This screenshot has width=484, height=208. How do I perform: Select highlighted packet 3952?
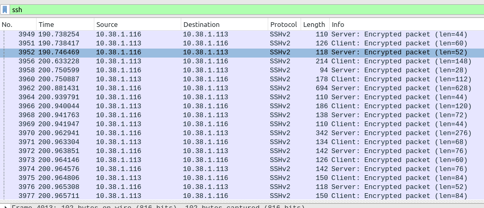tap(242, 52)
